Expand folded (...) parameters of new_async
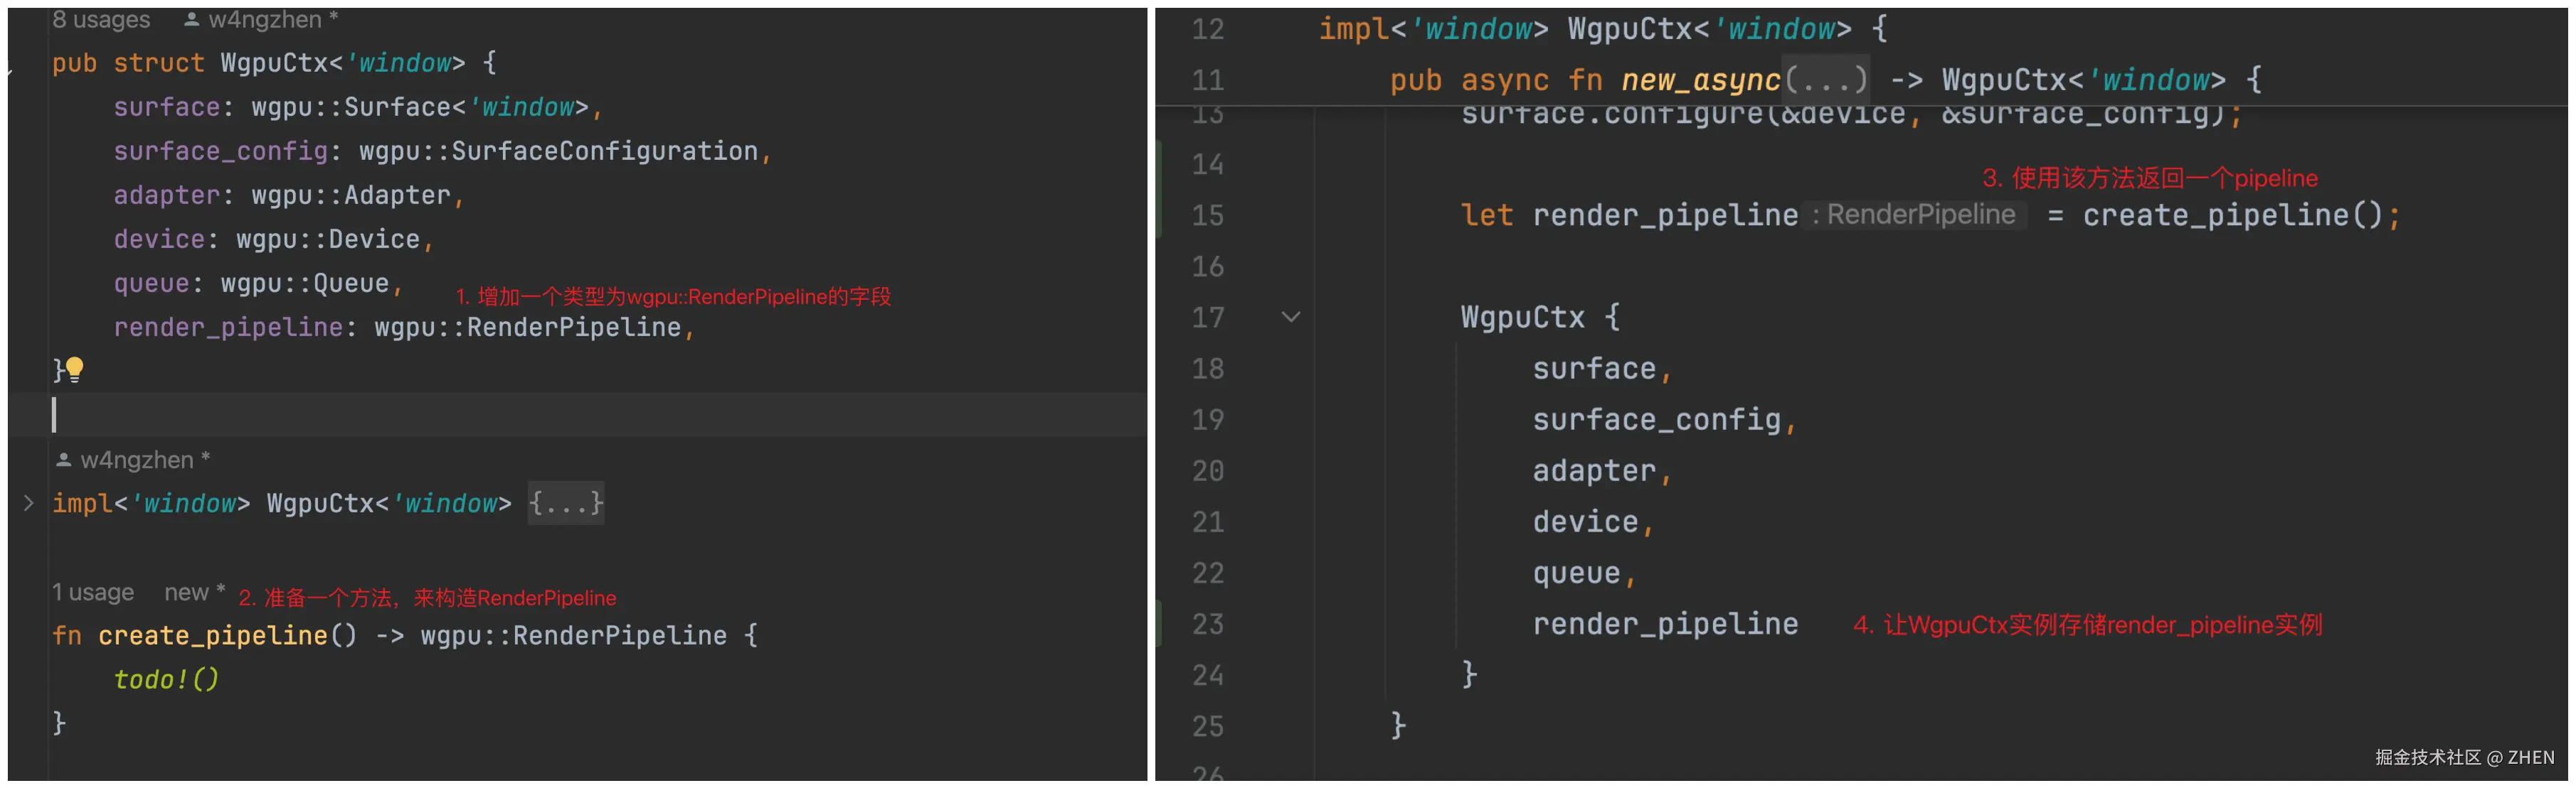The image size is (2576, 788). pyautogui.click(x=1826, y=79)
